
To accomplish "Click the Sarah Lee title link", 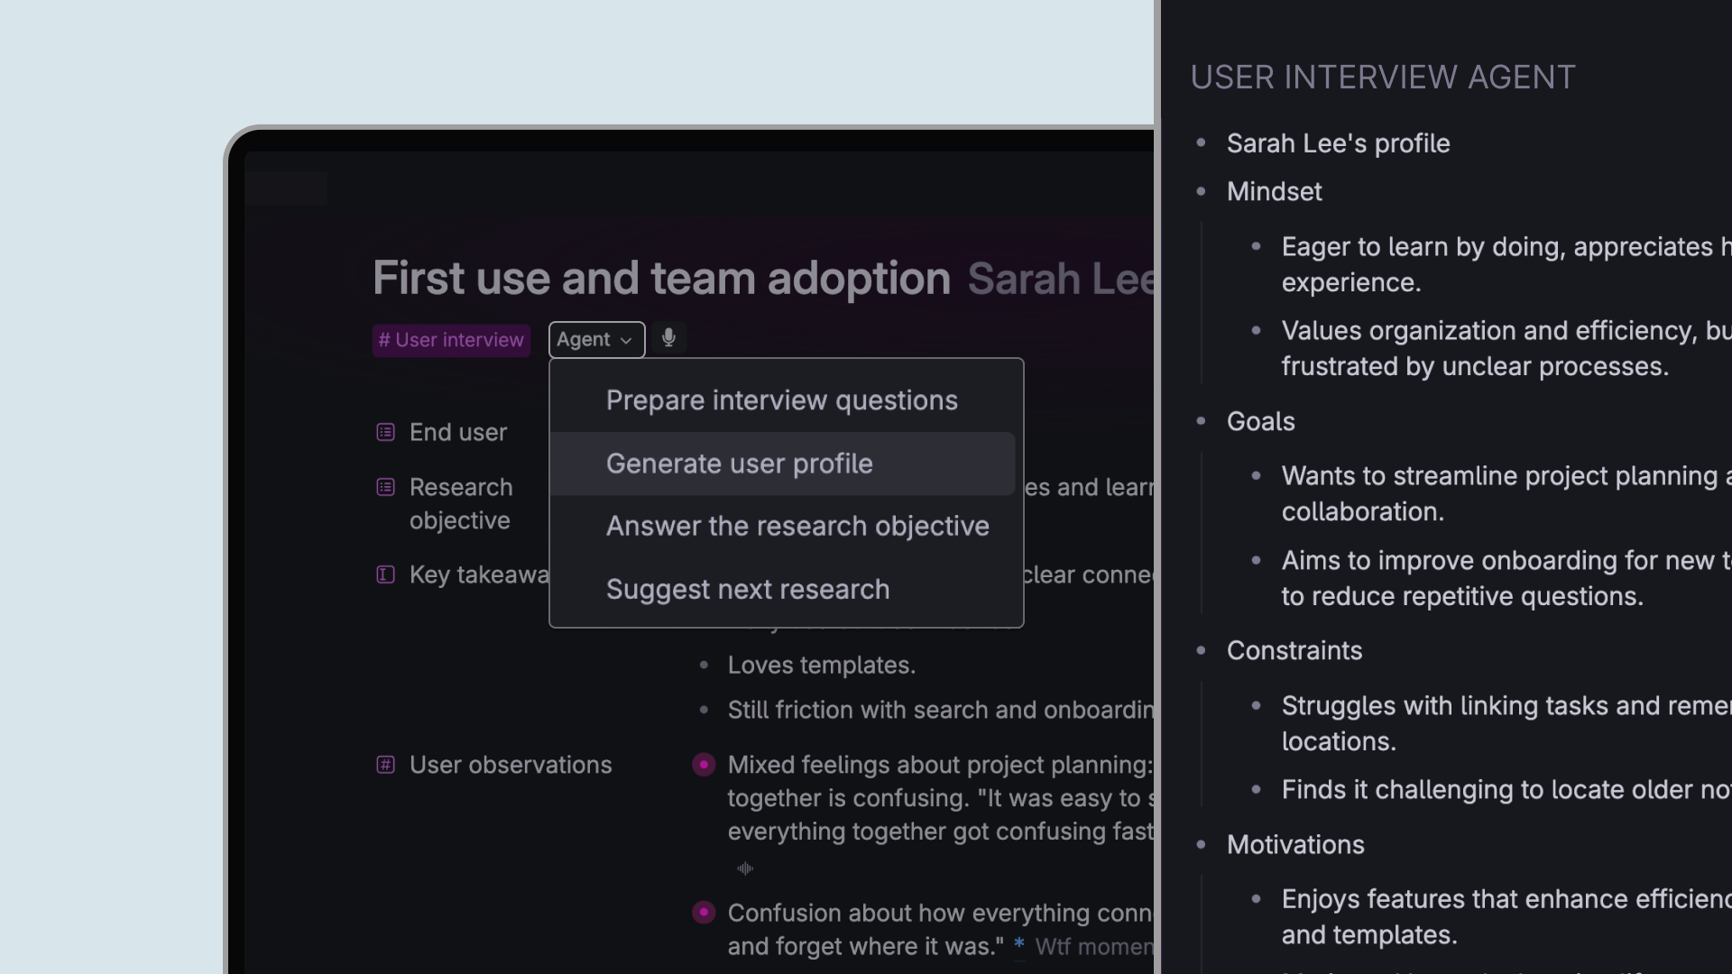I will pyautogui.click(x=1059, y=279).
